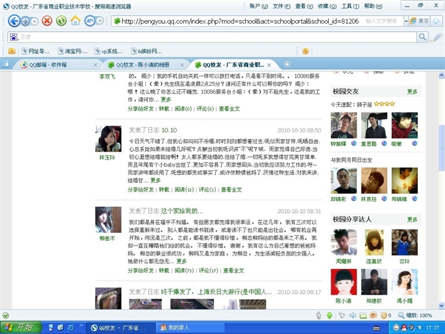
Task: Refresh the page with the green arrows icon
Action: click(x=61, y=21)
